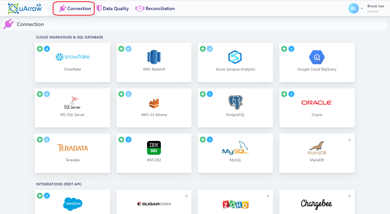Click the Cloud Warehouse & SQL Database heading
390x214 pixels.
click(69, 37)
